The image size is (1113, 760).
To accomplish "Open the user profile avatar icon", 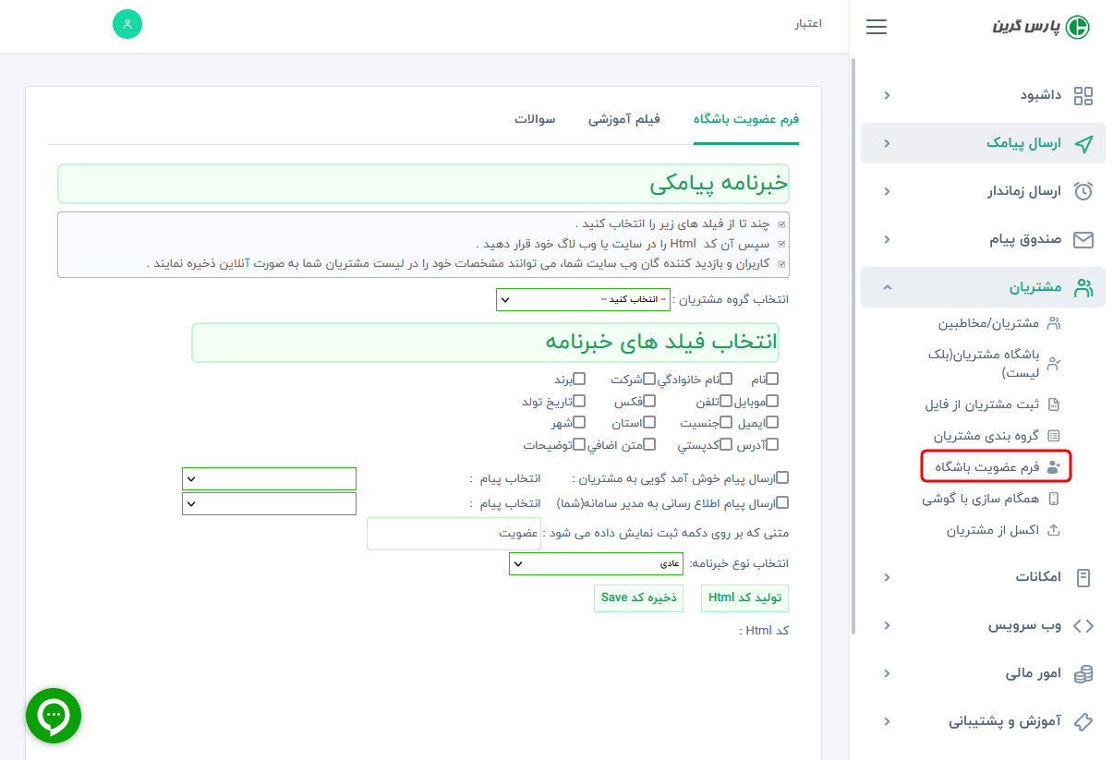I will pos(127,24).
